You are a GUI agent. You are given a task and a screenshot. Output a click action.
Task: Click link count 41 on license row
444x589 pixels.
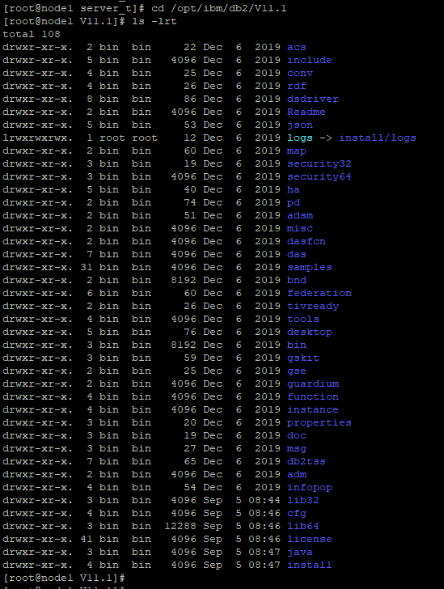pyautogui.click(x=86, y=540)
